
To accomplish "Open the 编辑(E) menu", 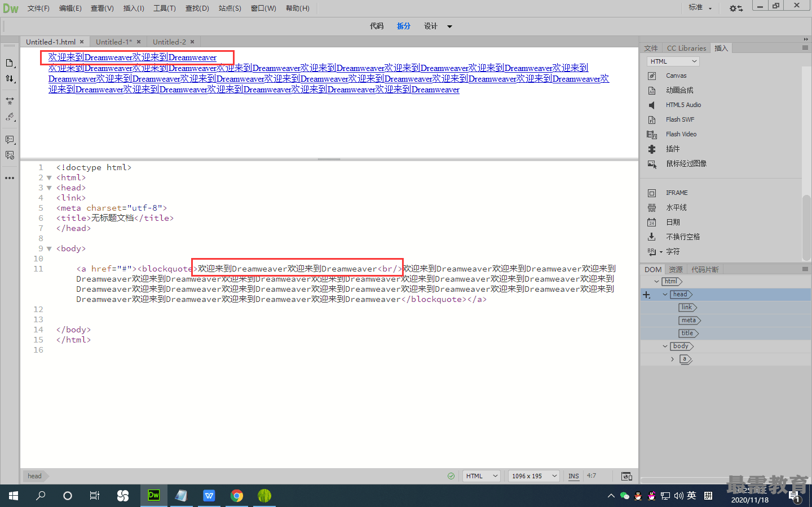I will (x=70, y=8).
